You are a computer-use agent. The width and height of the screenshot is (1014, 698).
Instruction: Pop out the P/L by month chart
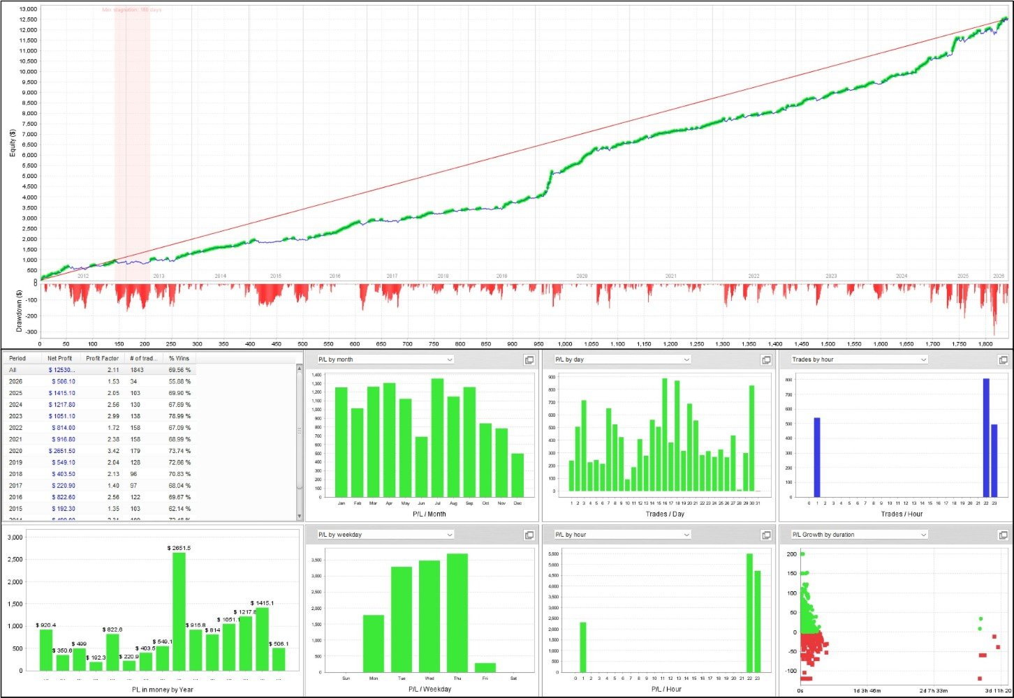point(529,360)
